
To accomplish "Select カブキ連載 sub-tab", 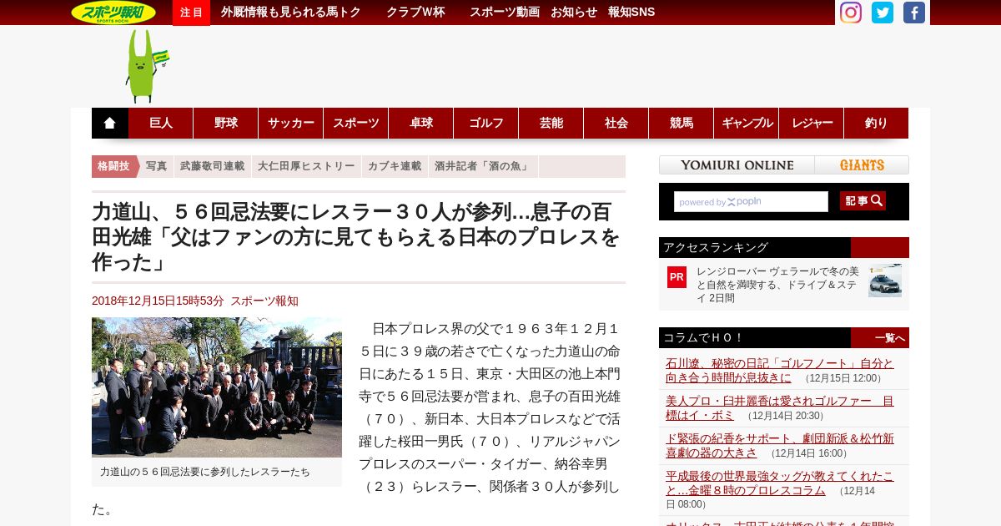I will [x=395, y=166].
